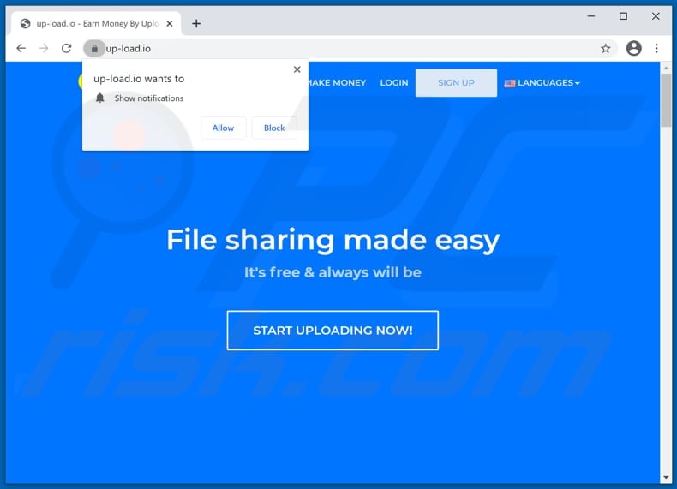Bookmark this page with the star icon

pos(605,49)
